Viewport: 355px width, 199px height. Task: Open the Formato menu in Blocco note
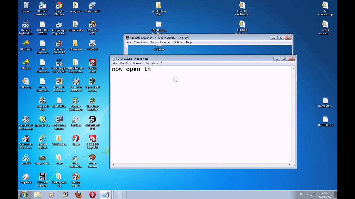point(138,64)
